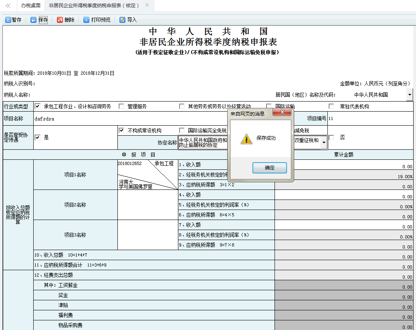
Task: Open 打印预览 print preview from the toolbar
Action: pyautogui.click(x=97, y=20)
